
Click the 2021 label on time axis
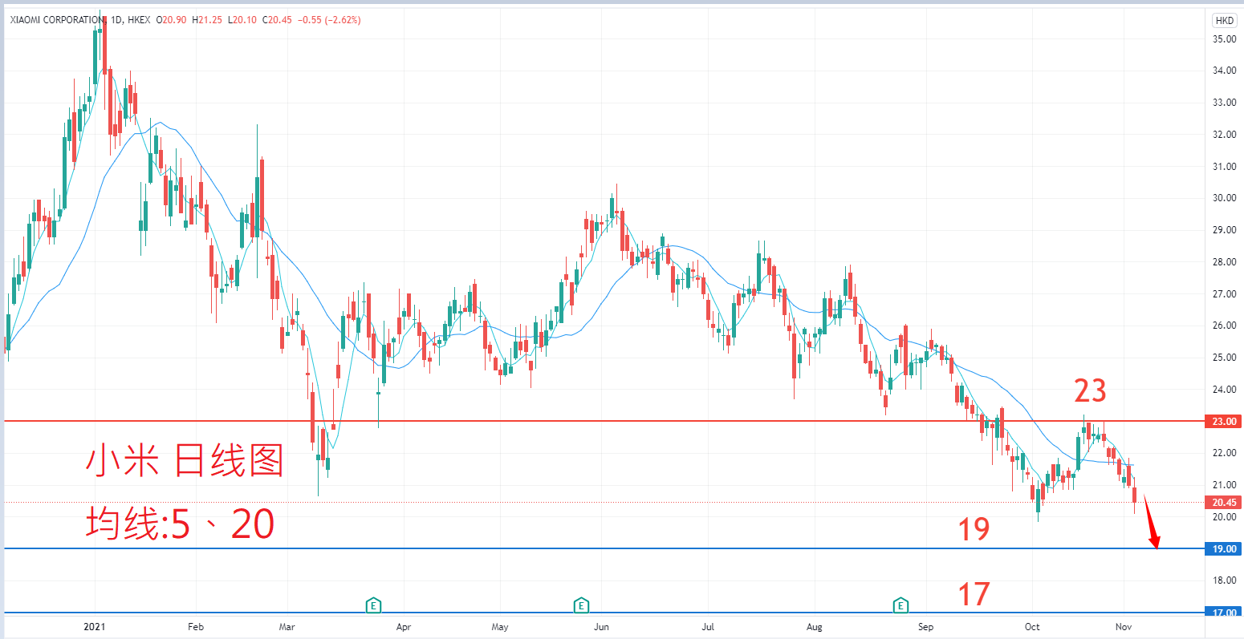(x=95, y=627)
